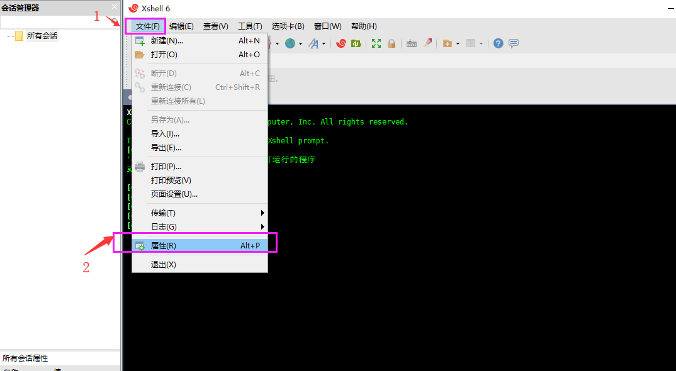Choose 页面设置(U)... menu entry
This screenshot has width=676, height=371.
tap(200, 194)
